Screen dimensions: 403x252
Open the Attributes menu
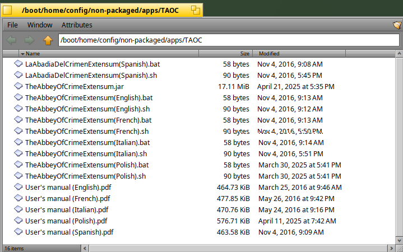(x=77, y=25)
